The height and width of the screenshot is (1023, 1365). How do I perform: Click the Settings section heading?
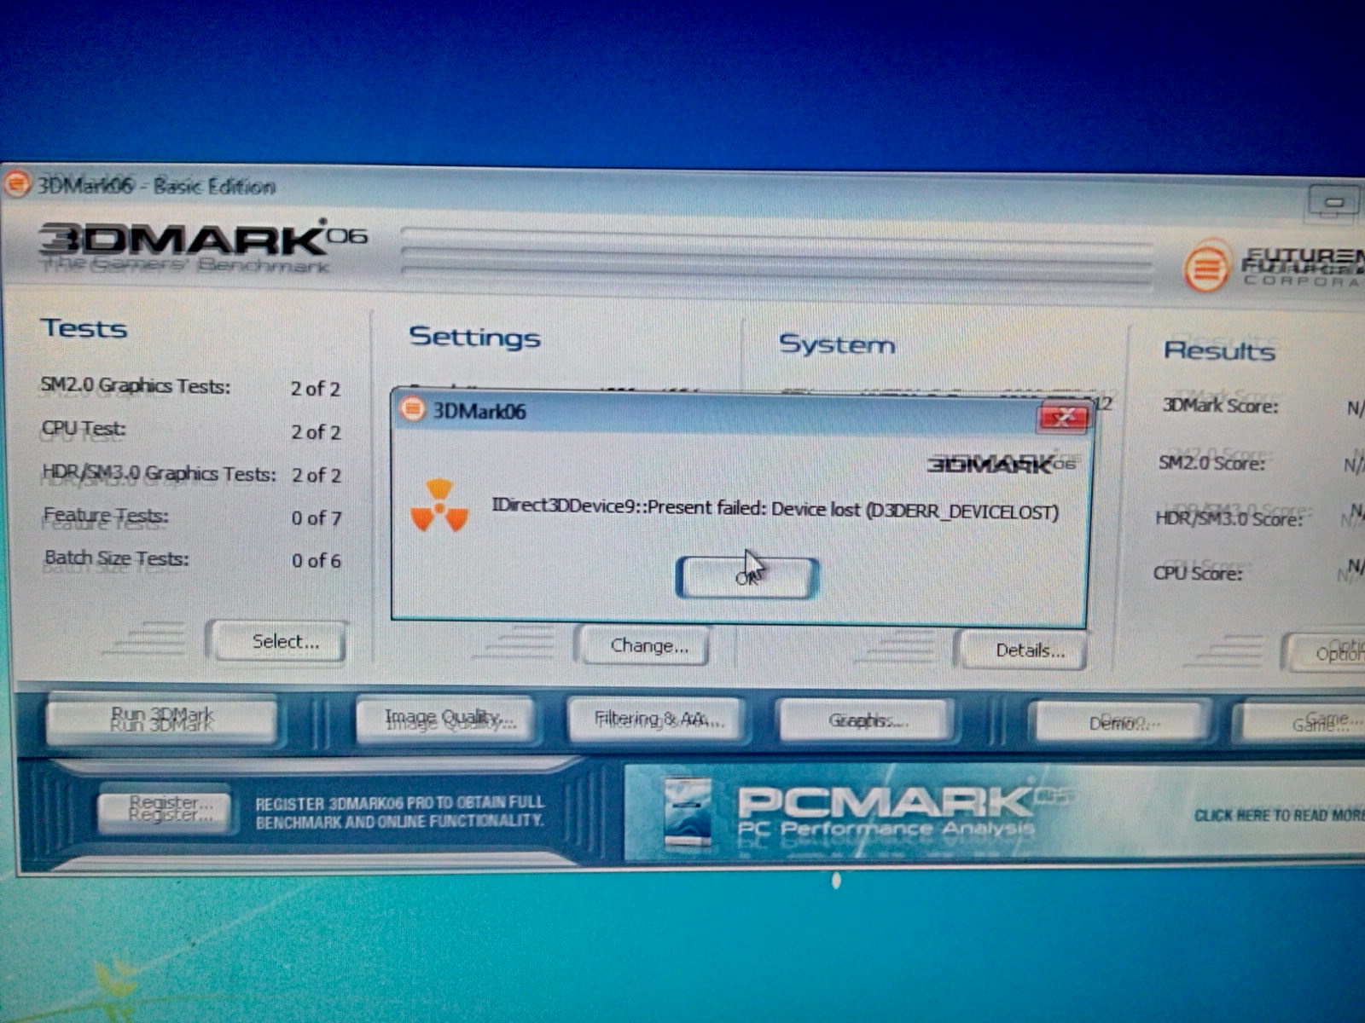click(x=474, y=337)
